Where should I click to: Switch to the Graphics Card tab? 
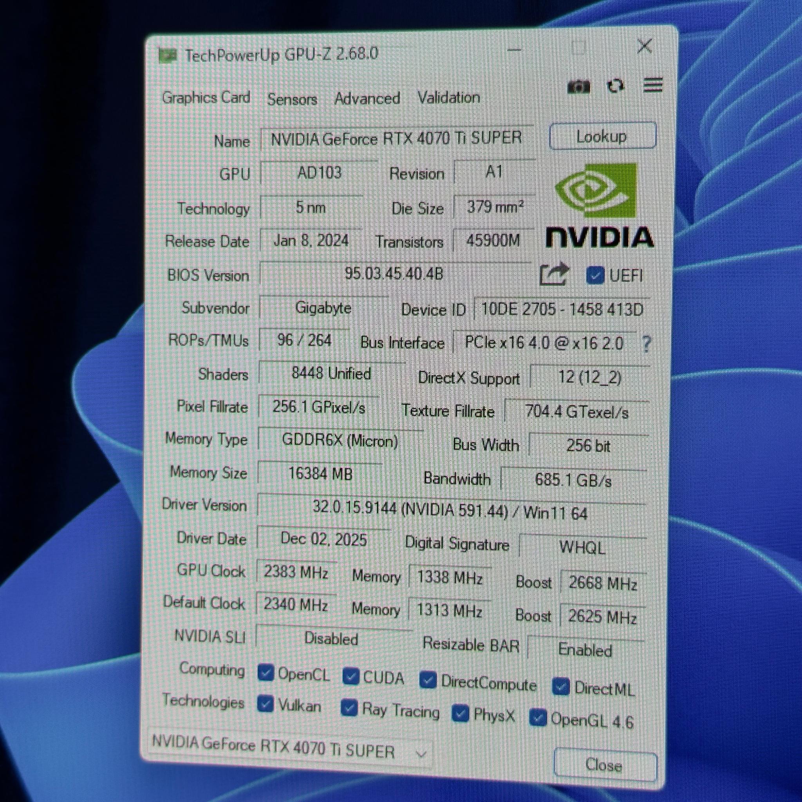[206, 98]
